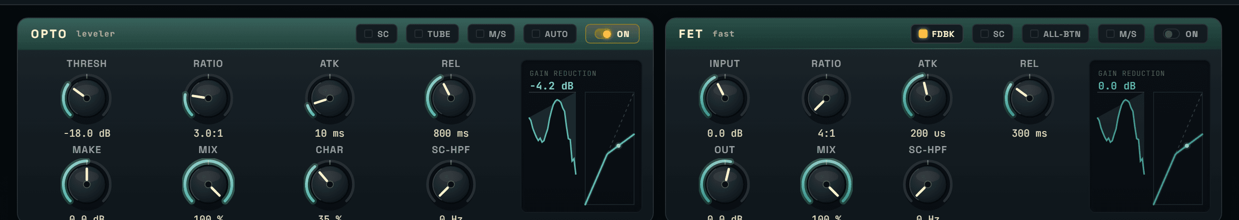
Task: Click the OPTO SC-HPF knob
Action: point(451,184)
